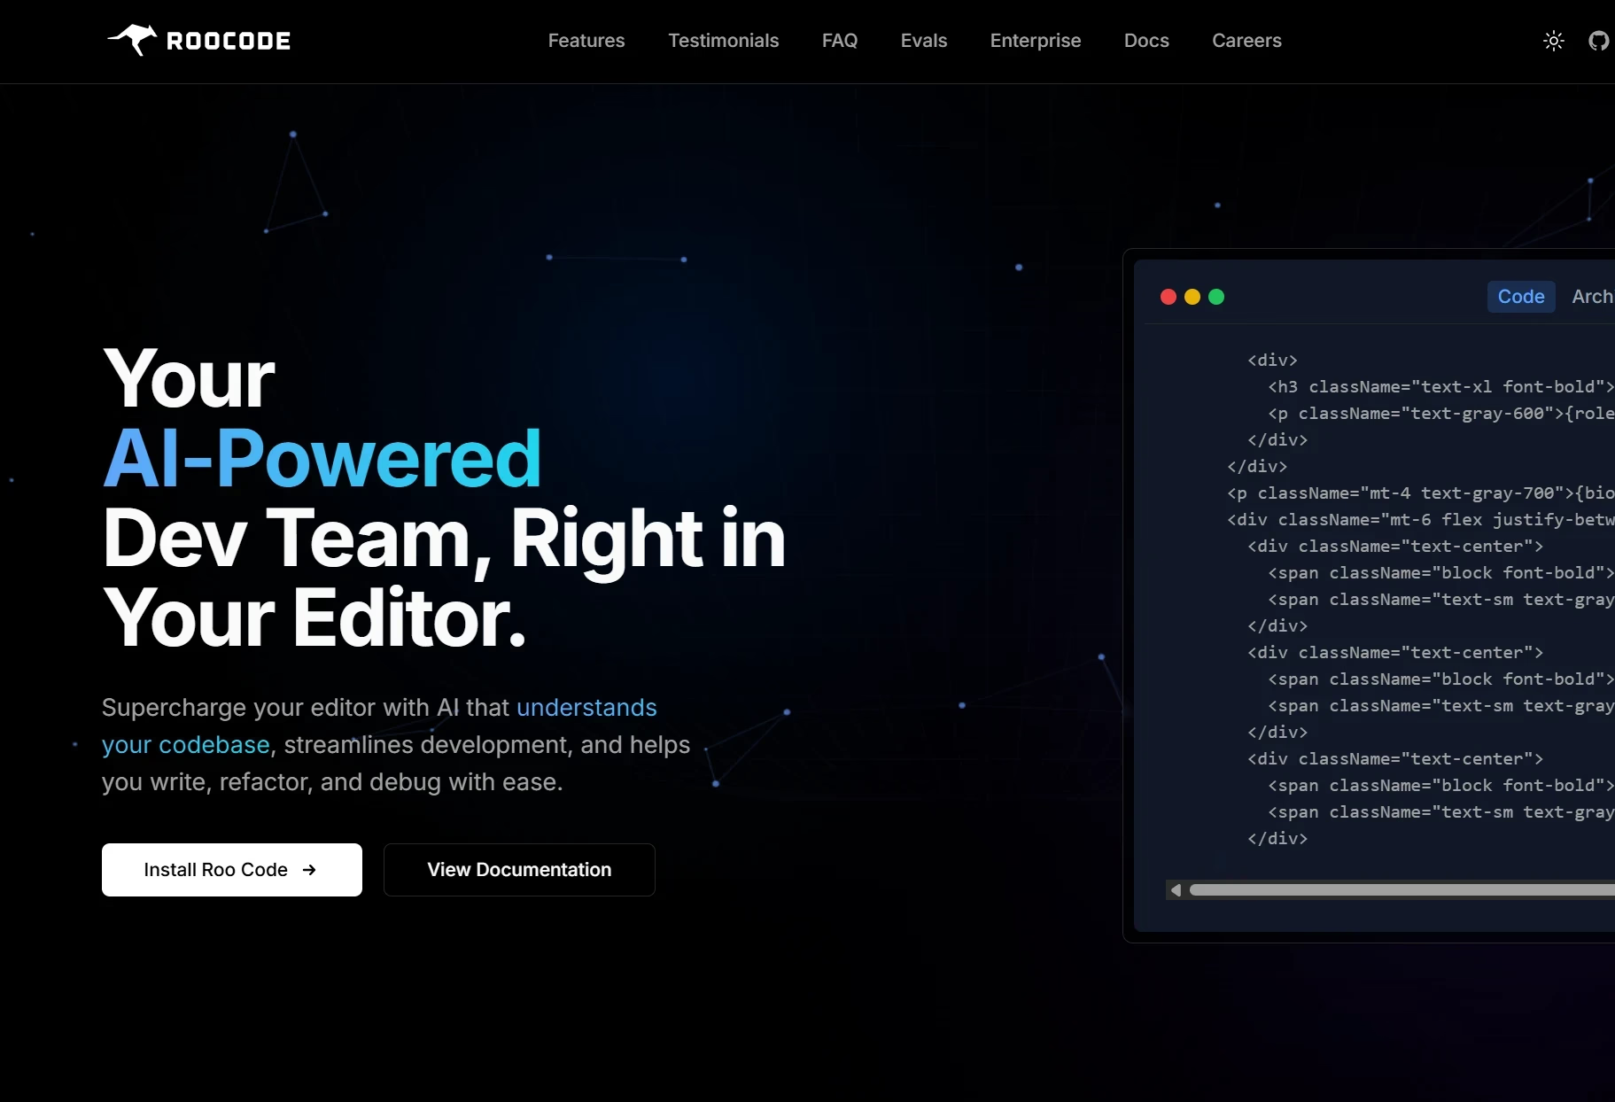Click the arrow icon in Install button
This screenshot has height=1102, width=1615.
click(309, 870)
